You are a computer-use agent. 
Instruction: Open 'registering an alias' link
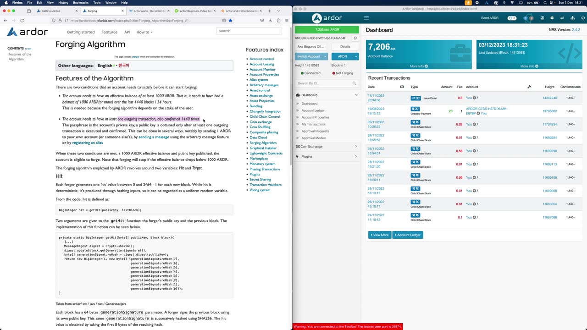click(x=88, y=143)
